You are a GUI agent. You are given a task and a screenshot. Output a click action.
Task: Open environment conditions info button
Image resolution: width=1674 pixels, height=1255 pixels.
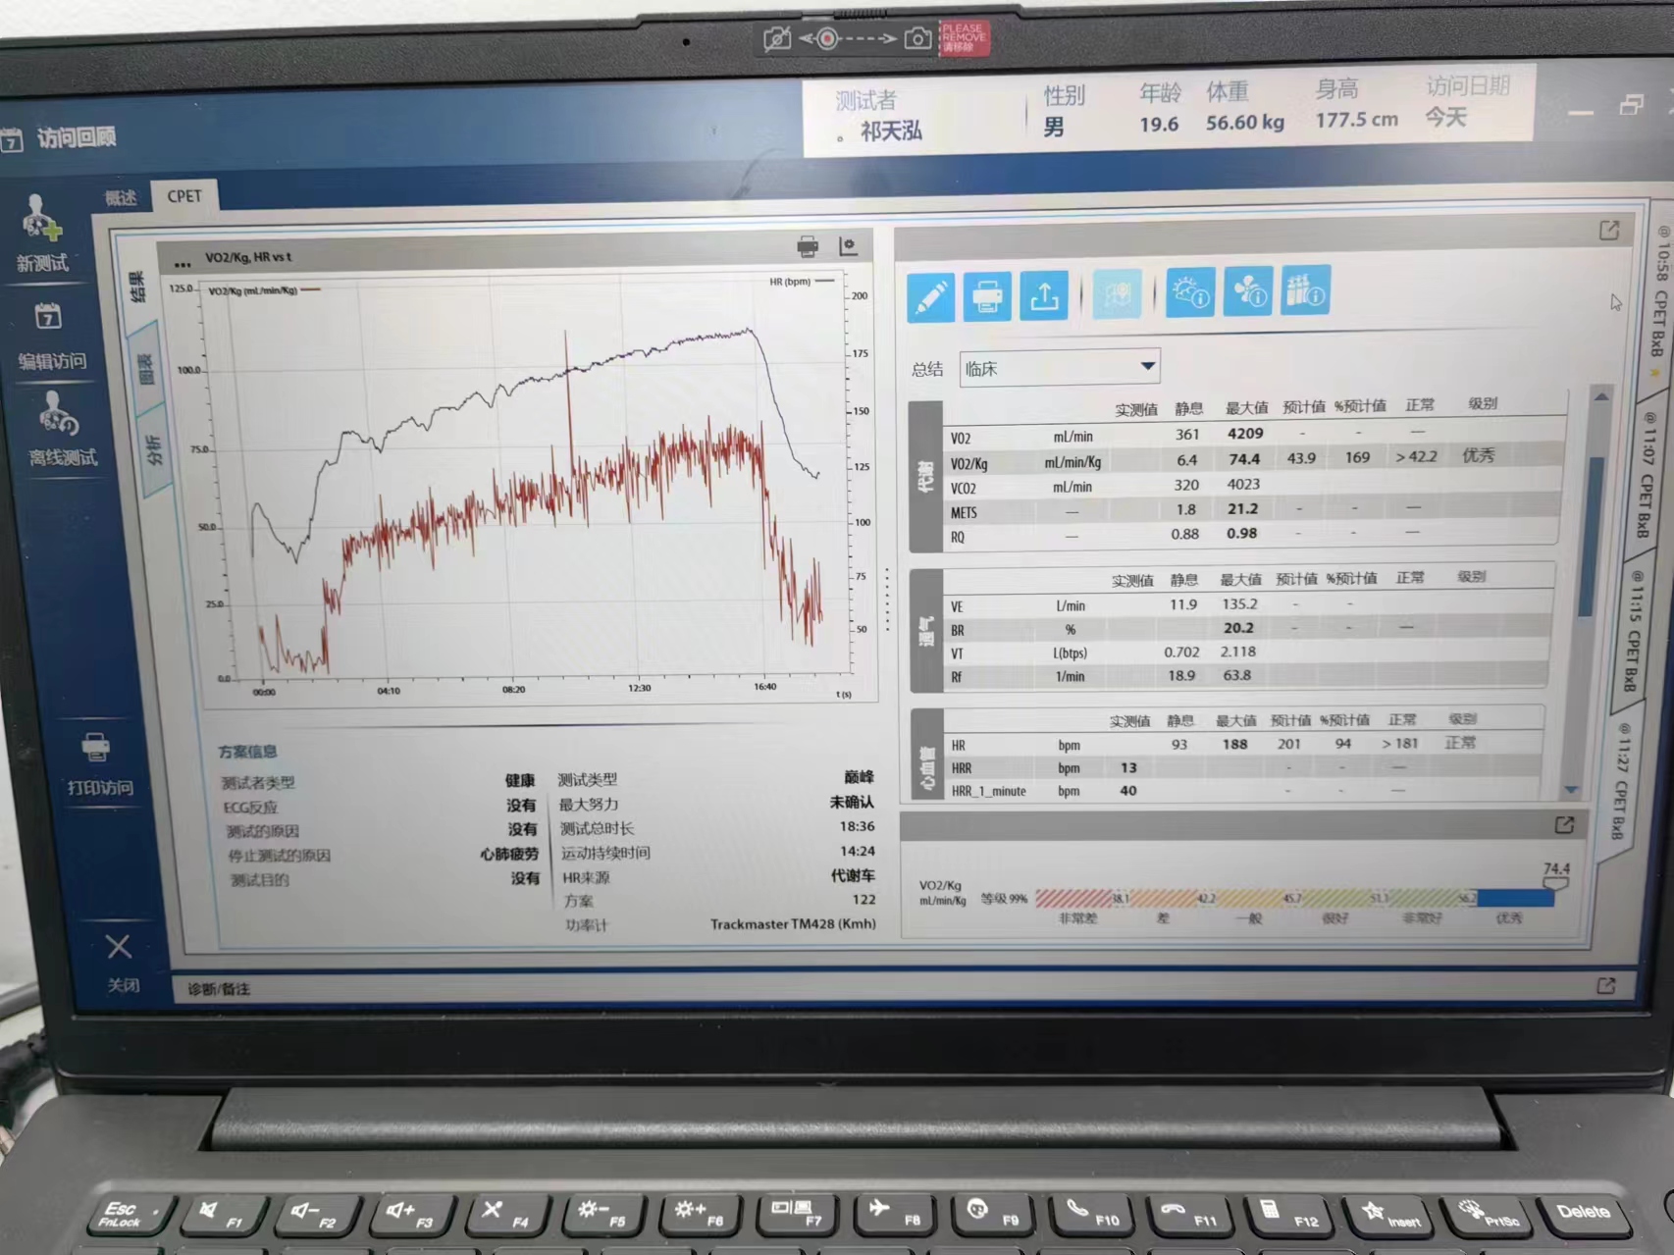(1190, 292)
